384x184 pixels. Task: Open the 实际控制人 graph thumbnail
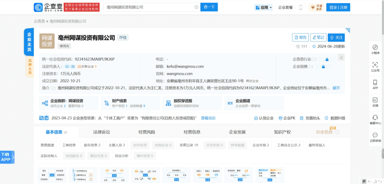[177, 175]
